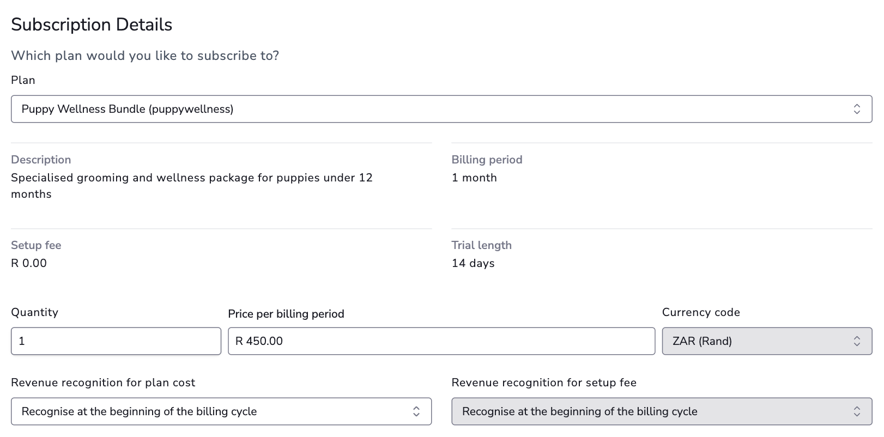Open the Plan selection dropdown
884x437 pixels.
click(431, 109)
